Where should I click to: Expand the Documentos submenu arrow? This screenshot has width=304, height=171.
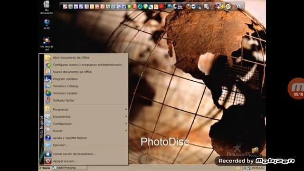(126, 116)
